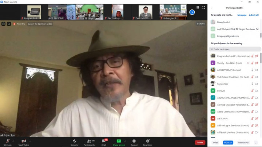The image size is (262, 147).
Task: Enter full screen mode
Action: pyautogui.click(x=203, y=7)
